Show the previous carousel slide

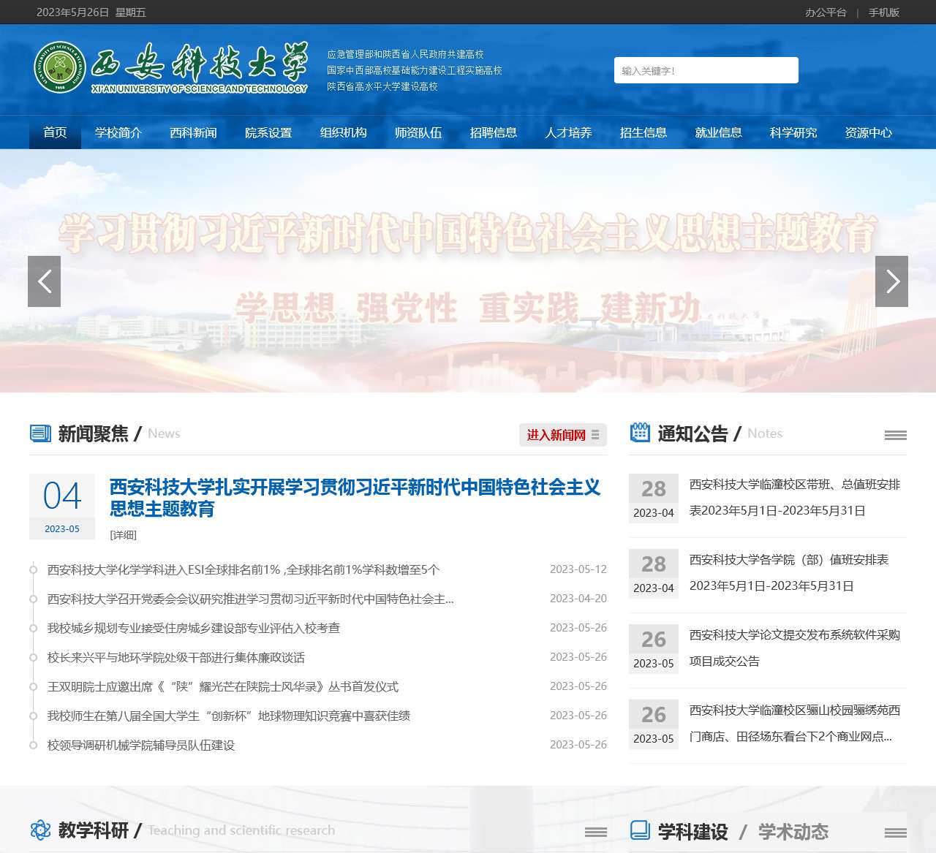(x=44, y=281)
